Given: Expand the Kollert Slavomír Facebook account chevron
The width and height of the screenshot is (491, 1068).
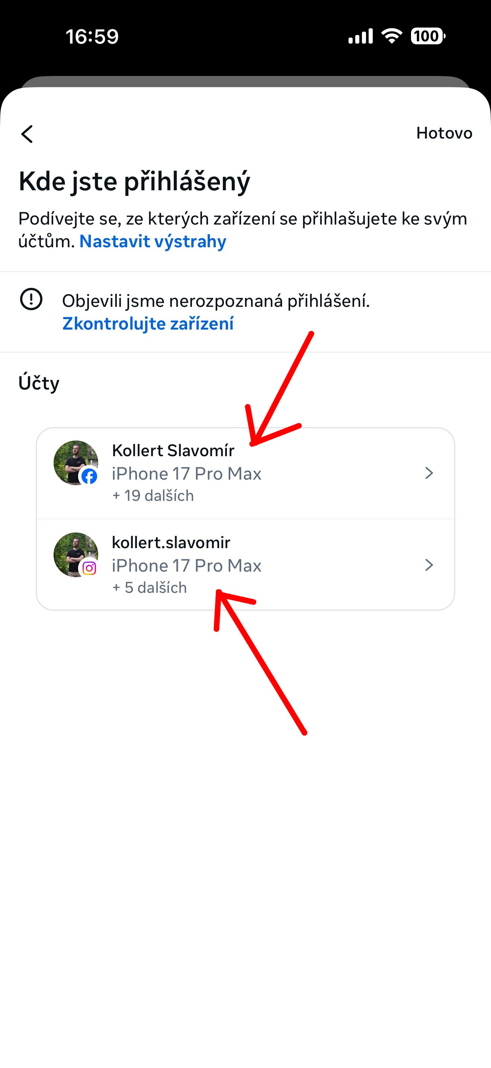Looking at the screenshot, I should pos(429,473).
